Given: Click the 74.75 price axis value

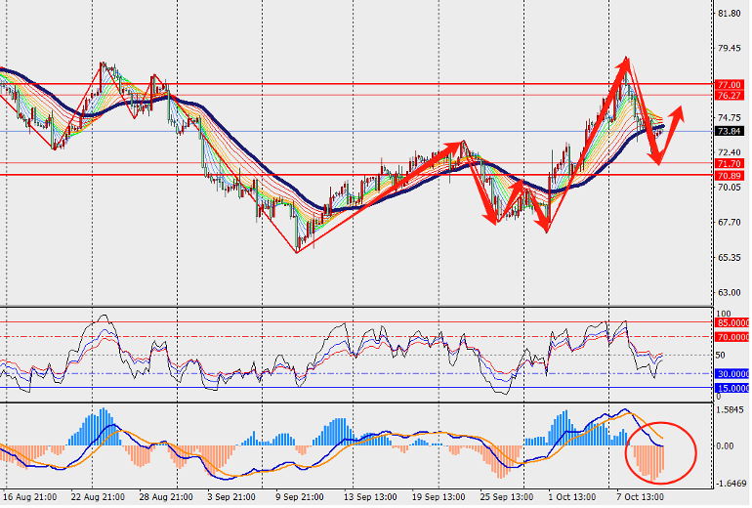Looking at the screenshot, I should click(730, 118).
